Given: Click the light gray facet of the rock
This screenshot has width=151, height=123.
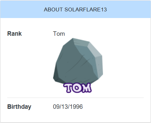Looking at the screenshot, I should [x=94, y=50].
